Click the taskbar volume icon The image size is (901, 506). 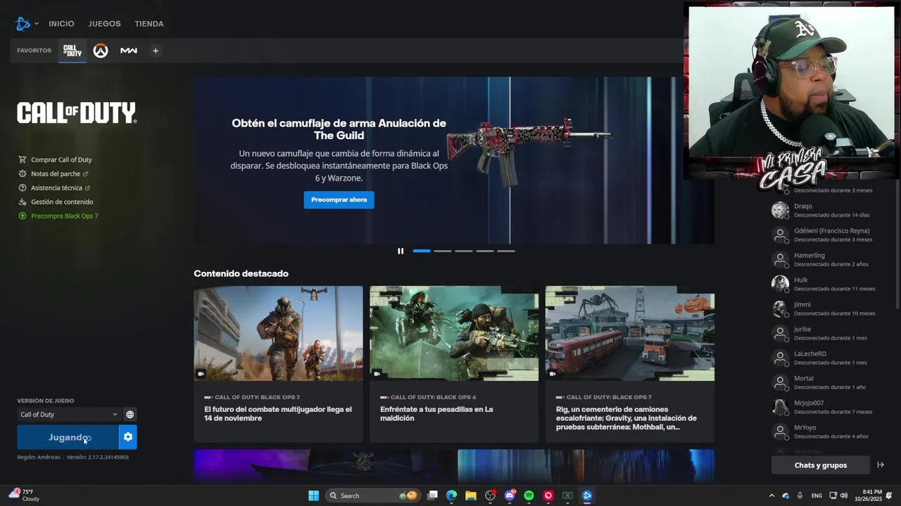pos(844,495)
